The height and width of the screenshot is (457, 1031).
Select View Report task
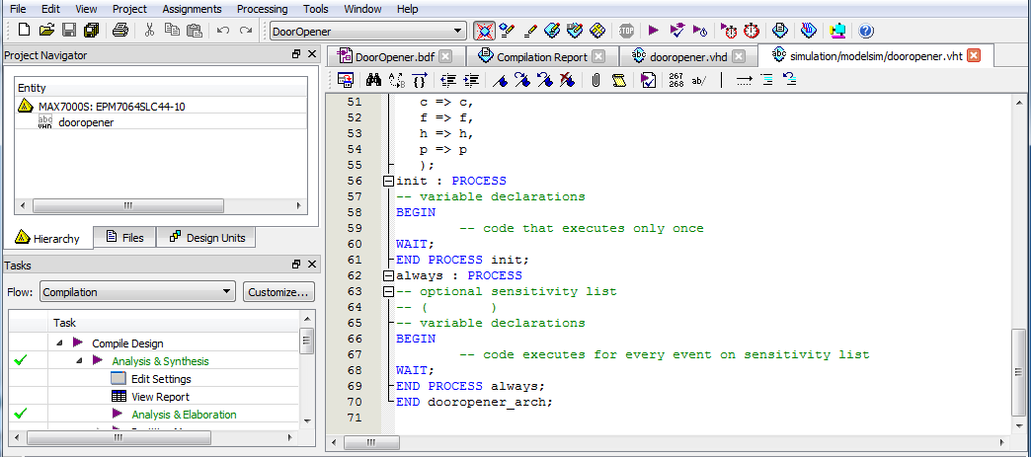[x=160, y=397]
